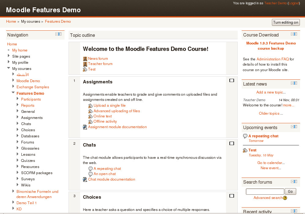Click the A repeating chat icon in Chats section
The image size is (305, 214).
pos(91,169)
